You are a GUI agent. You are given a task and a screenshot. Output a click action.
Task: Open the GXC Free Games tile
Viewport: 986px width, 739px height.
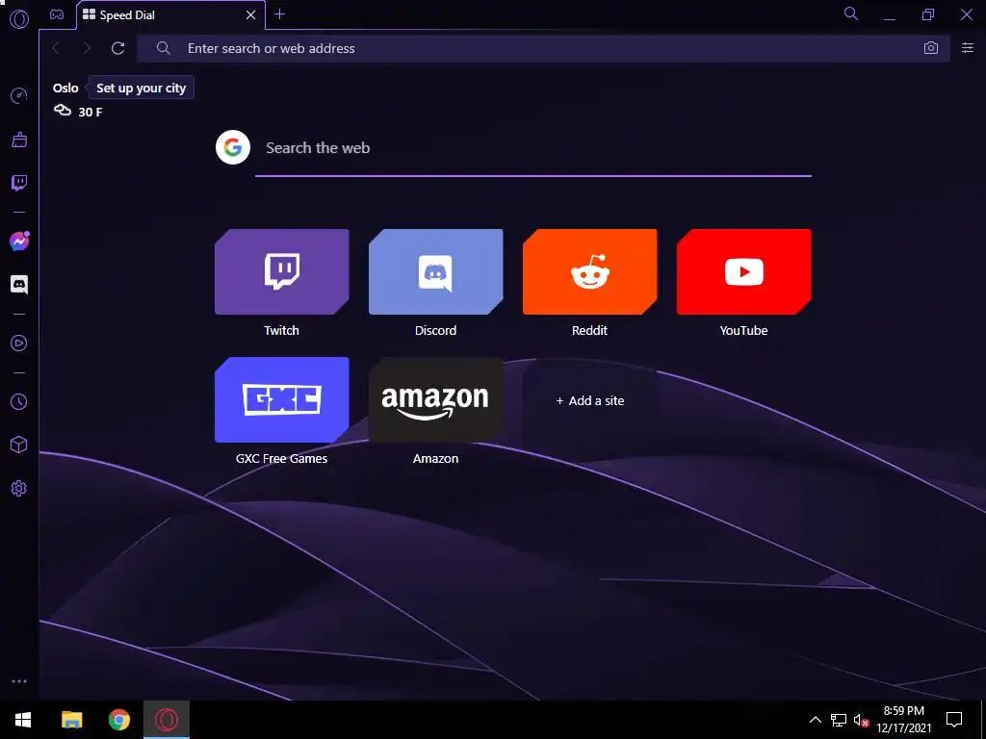tap(282, 399)
